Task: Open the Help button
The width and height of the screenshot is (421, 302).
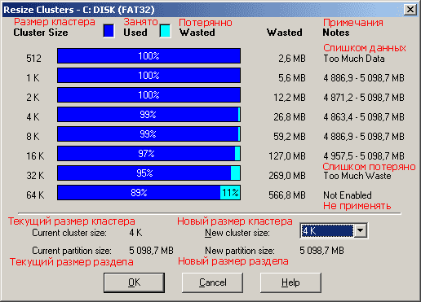Action: click(290, 282)
